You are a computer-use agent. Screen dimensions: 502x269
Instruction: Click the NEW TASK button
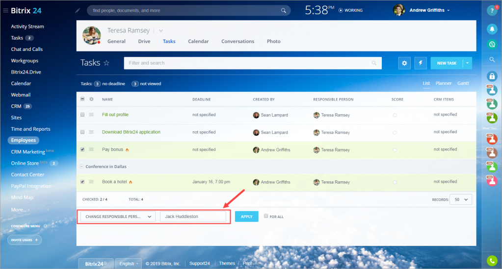click(447, 63)
